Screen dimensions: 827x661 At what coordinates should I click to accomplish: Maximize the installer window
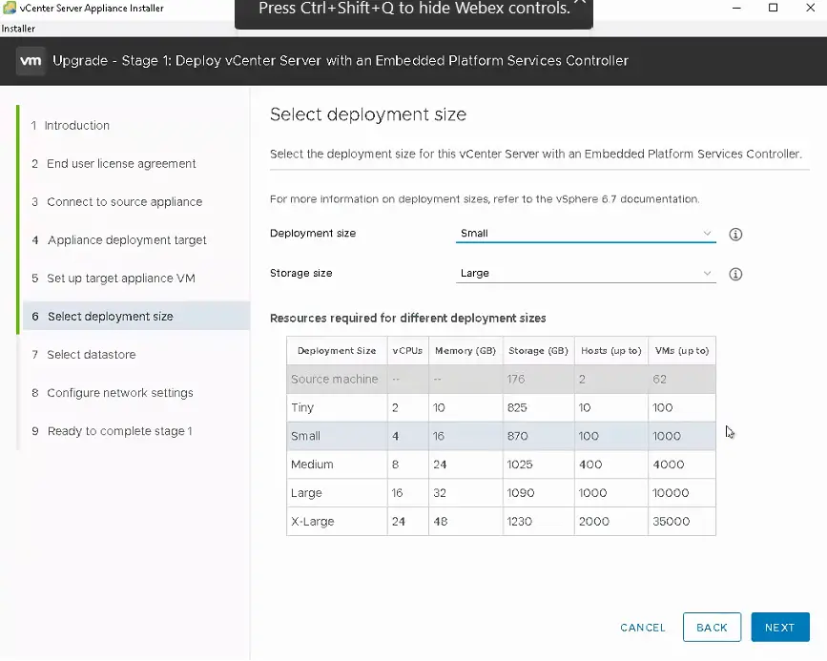click(774, 8)
